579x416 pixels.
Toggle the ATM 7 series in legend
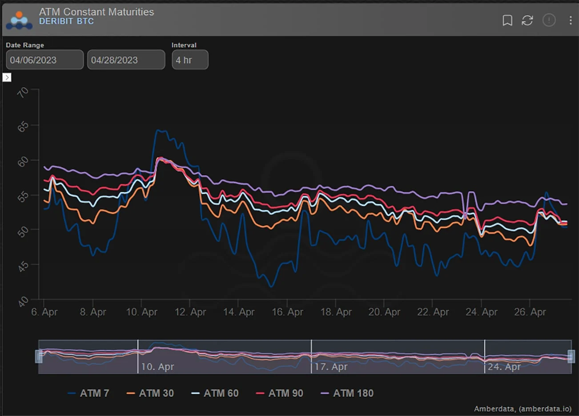pyautogui.click(x=88, y=393)
